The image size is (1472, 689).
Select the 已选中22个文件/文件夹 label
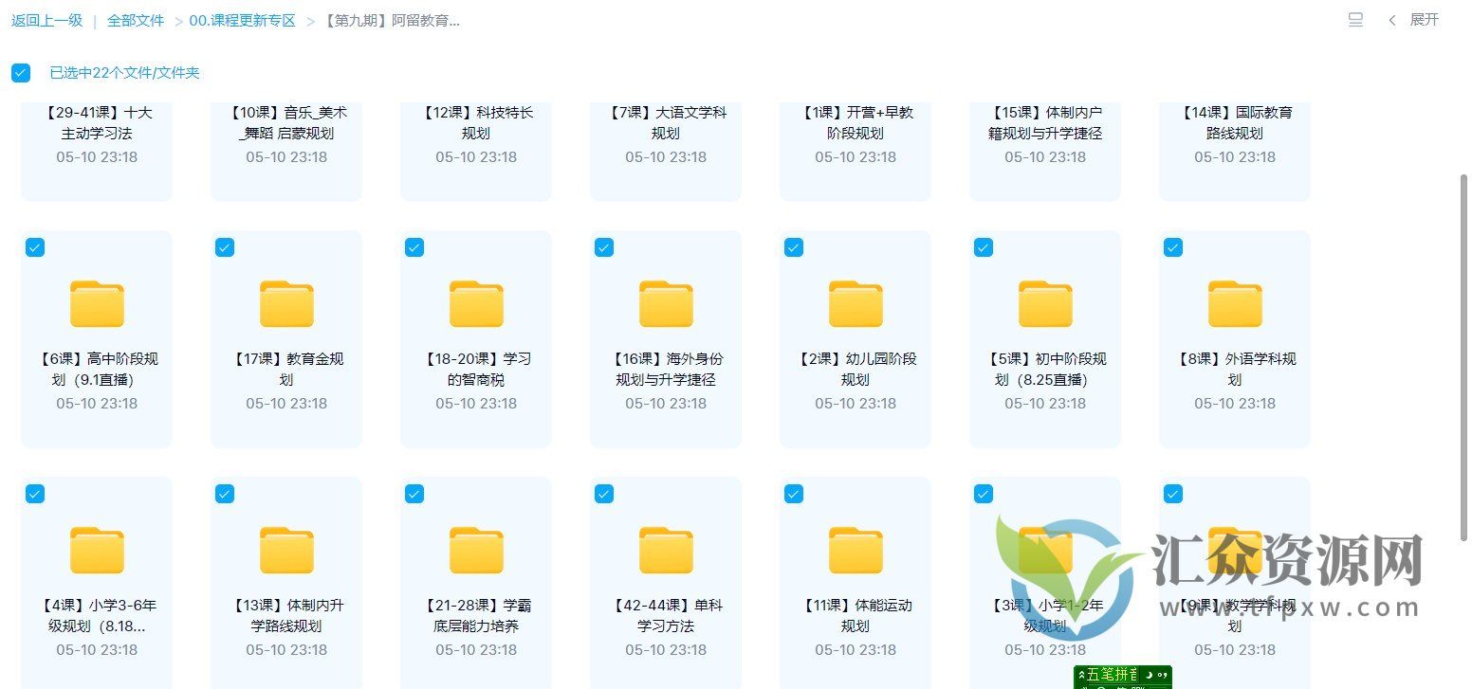pos(124,73)
